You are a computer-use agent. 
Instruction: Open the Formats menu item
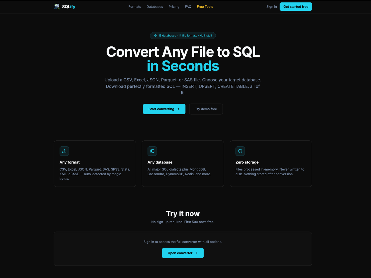[x=134, y=6]
